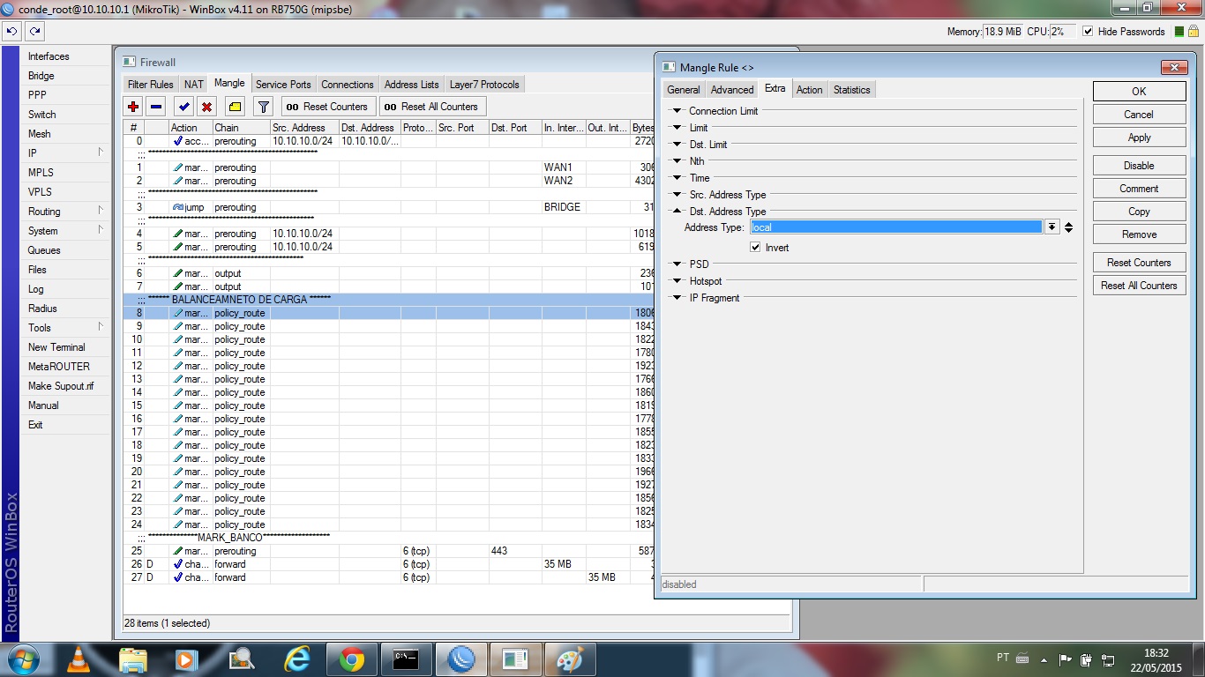The image size is (1205, 677).
Task: Open the System submenu in sidebar
Action: pos(64,231)
